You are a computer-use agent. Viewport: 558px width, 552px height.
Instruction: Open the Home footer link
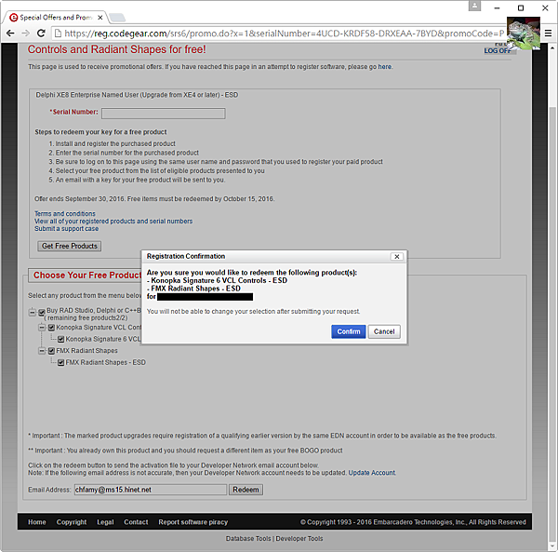pos(37,522)
